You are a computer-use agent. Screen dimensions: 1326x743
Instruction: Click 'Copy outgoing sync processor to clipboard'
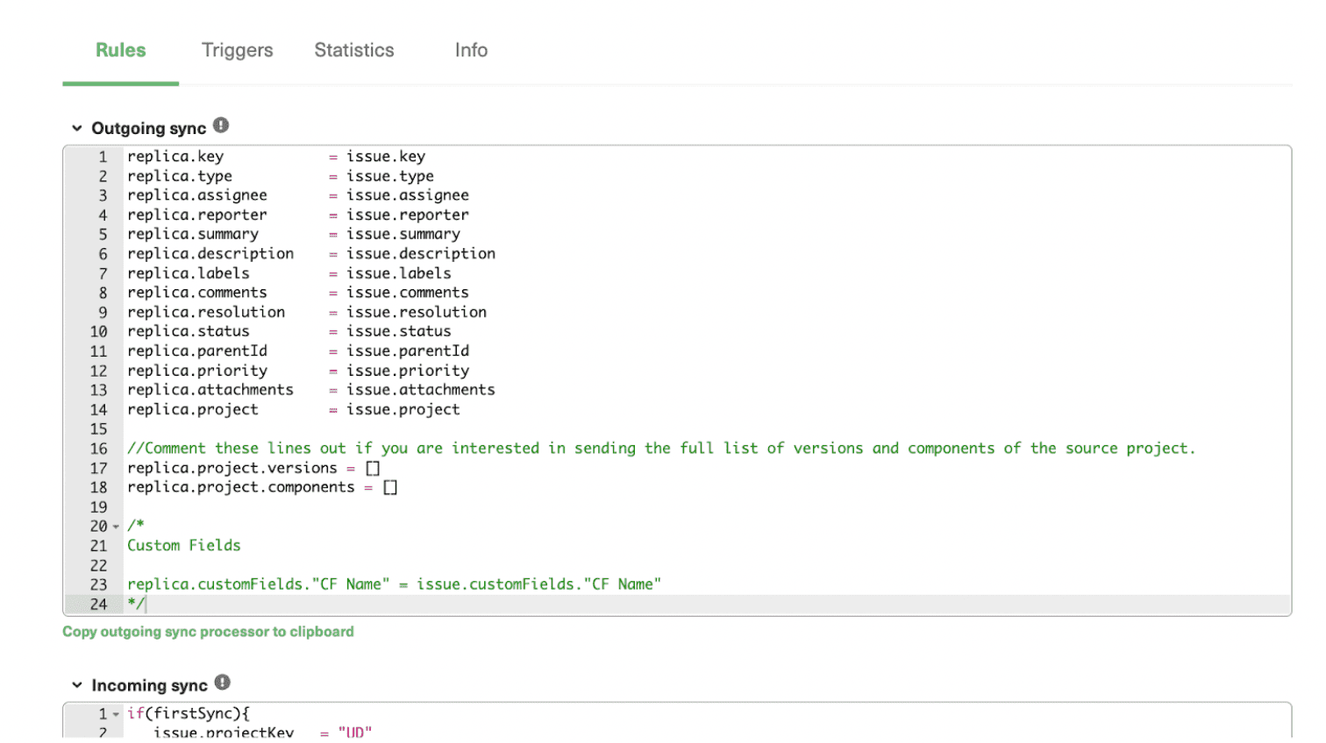click(207, 631)
